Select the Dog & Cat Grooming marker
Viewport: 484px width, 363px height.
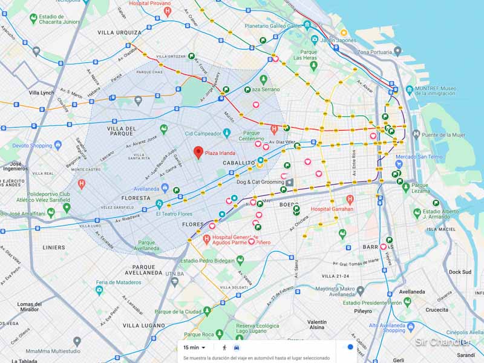point(290,181)
